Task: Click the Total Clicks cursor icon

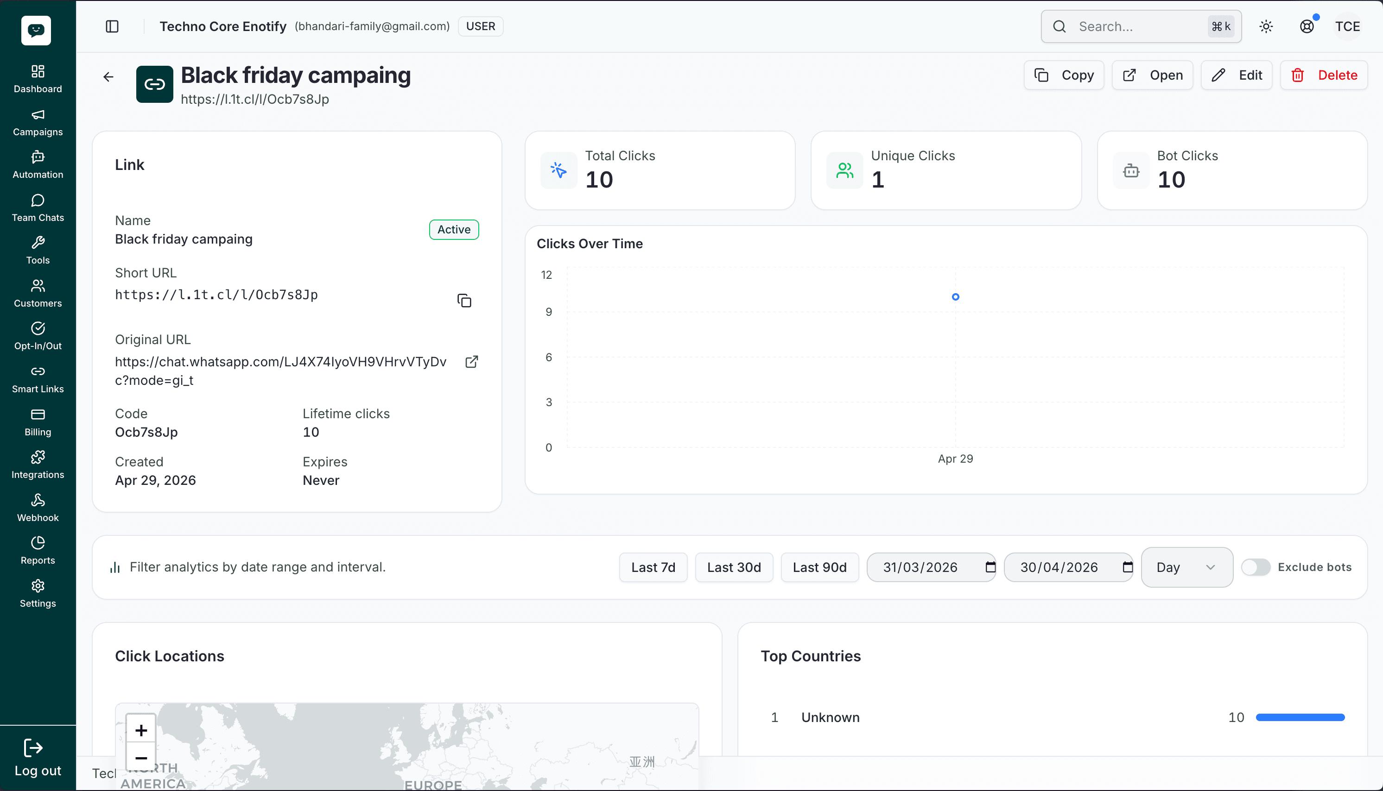Action: pos(558,170)
